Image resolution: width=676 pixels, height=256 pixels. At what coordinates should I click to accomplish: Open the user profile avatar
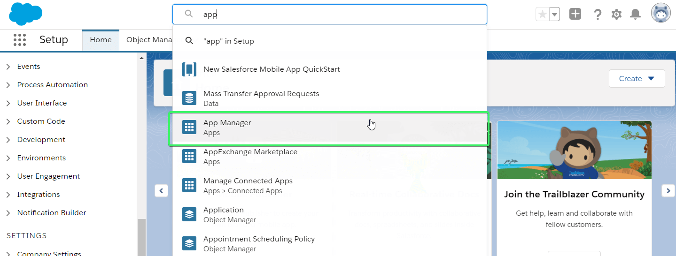(x=660, y=13)
